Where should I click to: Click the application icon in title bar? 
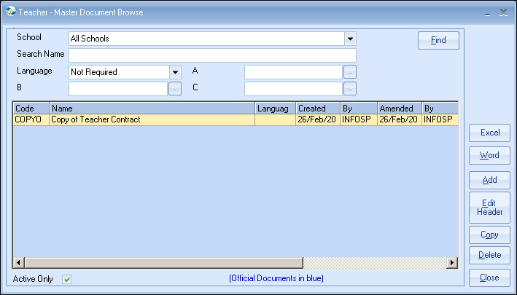tap(9, 12)
